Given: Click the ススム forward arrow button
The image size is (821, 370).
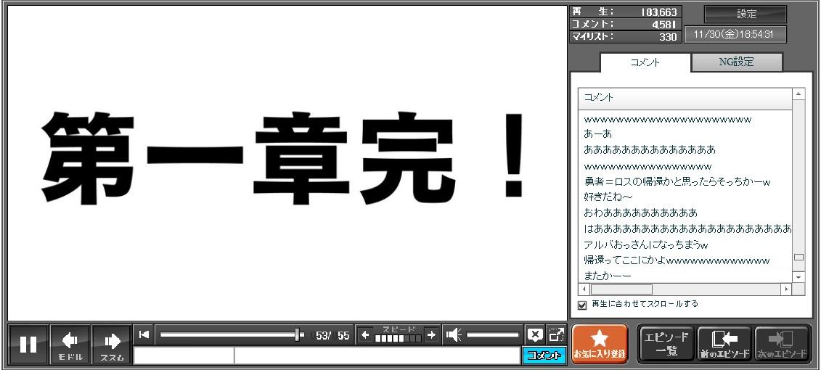Looking at the screenshot, I should click(x=111, y=345).
